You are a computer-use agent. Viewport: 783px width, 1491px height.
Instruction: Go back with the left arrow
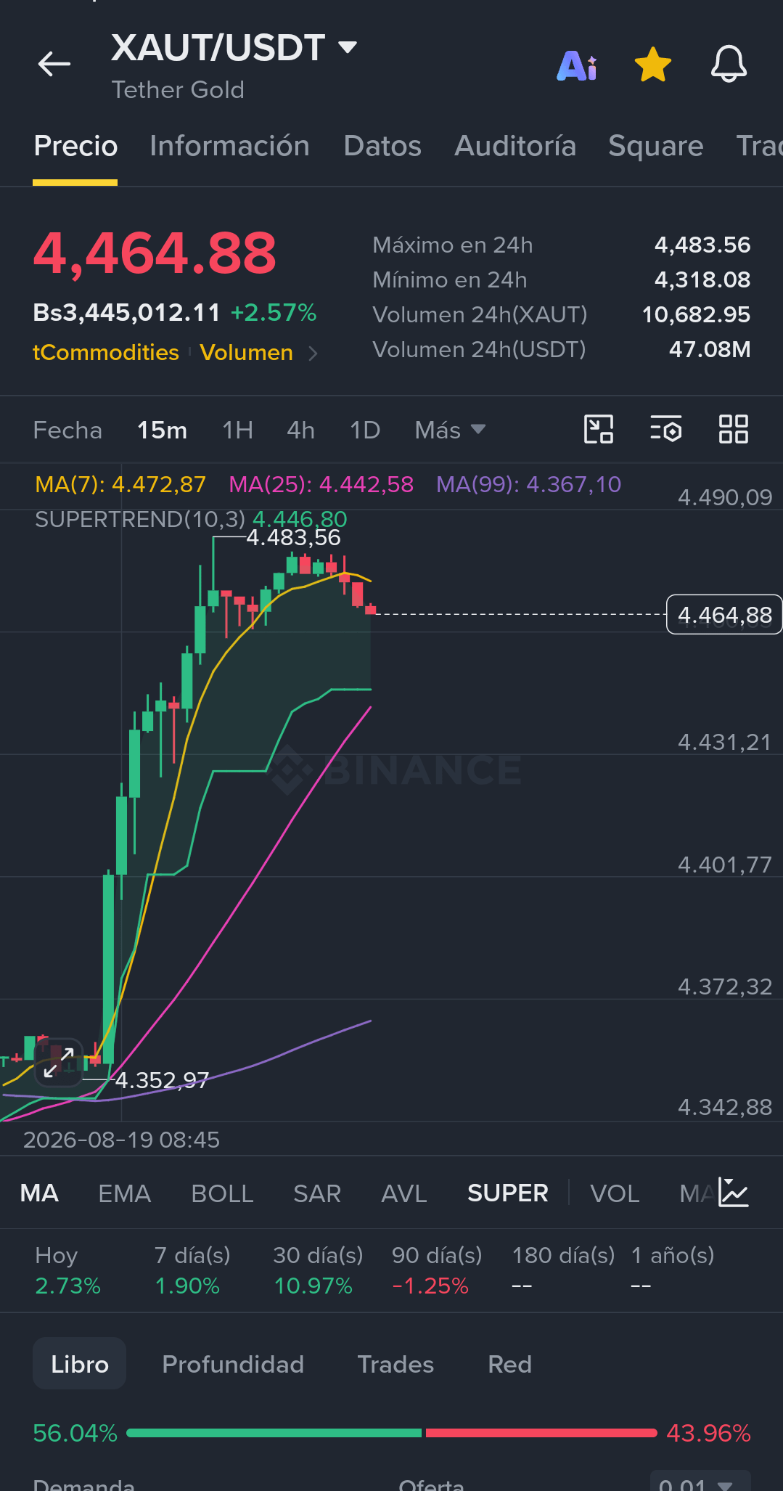(x=54, y=64)
